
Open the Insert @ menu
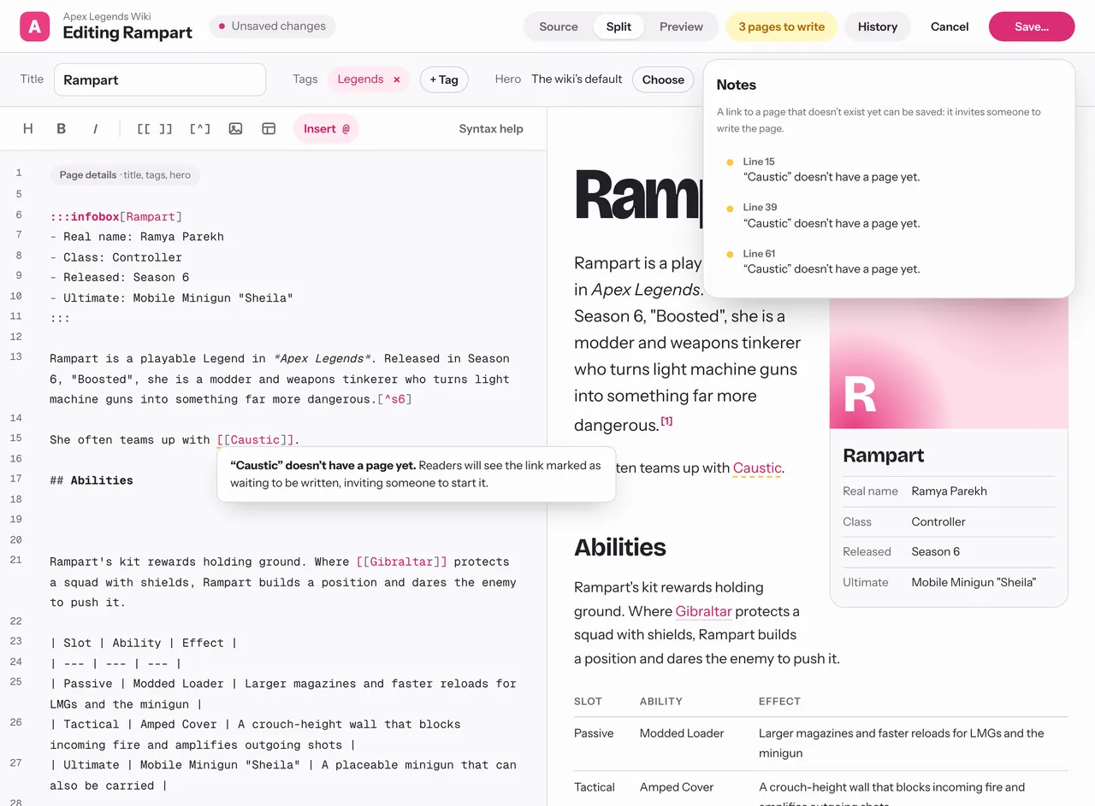pos(327,129)
